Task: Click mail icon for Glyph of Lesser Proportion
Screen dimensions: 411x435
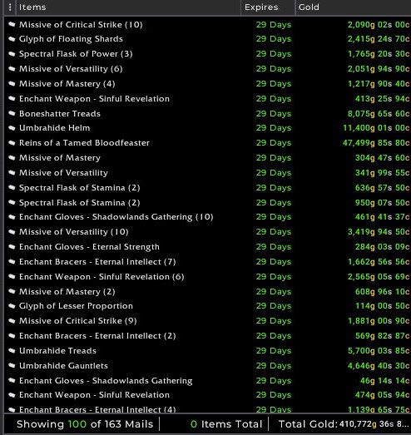Action: tap(12, 306)
